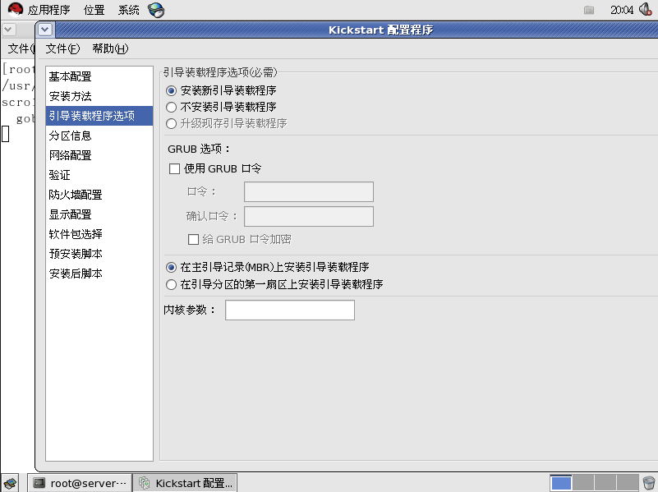Switch to the third workspace in switcher
Screen dimensions: 658x492
pyautogui.click(x=605, y=483)
